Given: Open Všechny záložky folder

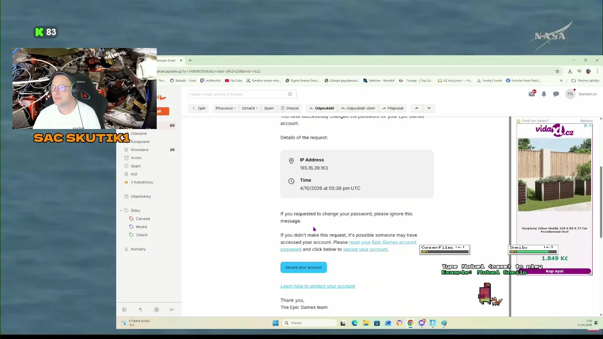Looking at the screenshot, I should [585, 81].
